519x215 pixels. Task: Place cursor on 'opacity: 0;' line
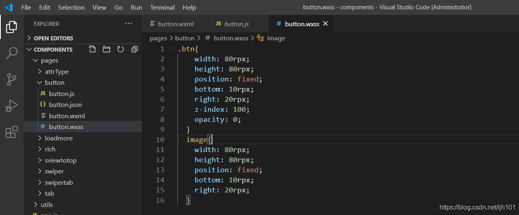218,119
